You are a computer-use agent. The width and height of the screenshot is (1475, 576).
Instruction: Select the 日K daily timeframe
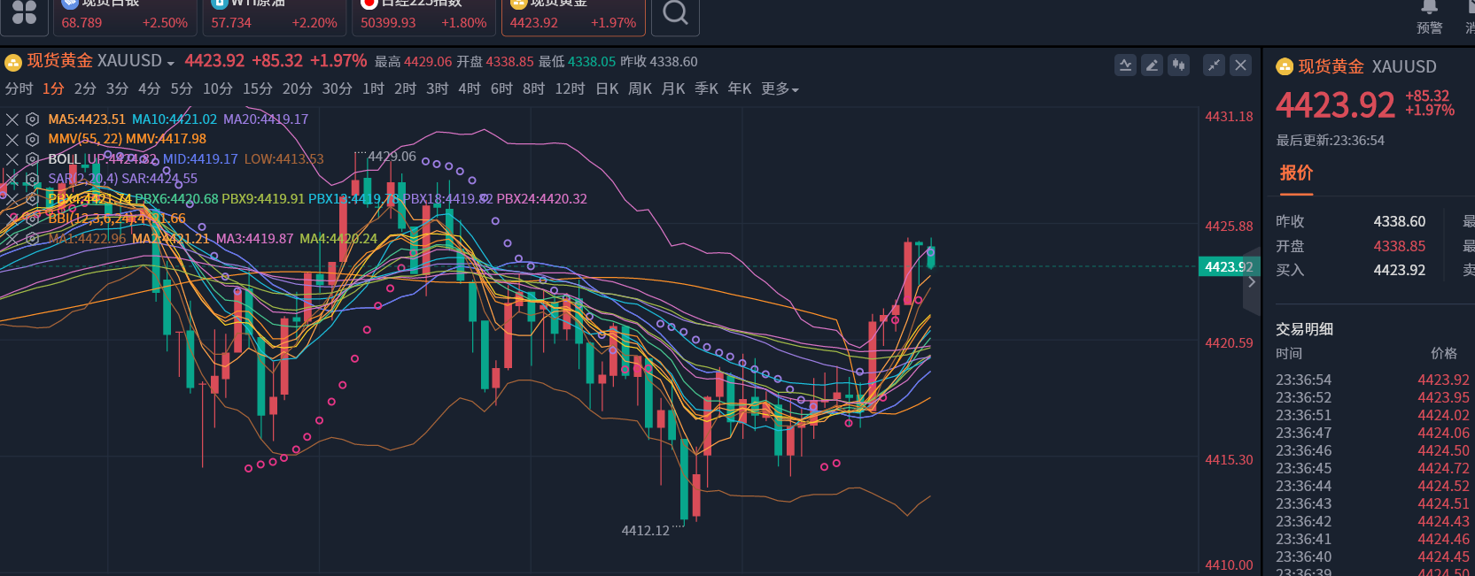(x=607, y=89)
